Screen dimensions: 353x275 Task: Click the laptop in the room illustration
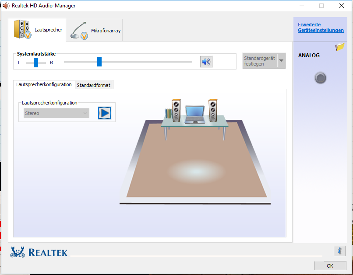tap(195, 115)
